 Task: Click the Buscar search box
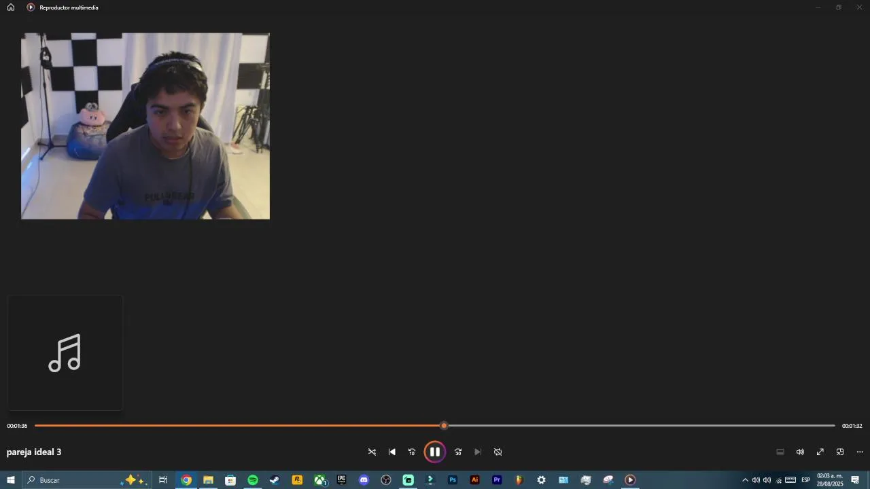86,480
